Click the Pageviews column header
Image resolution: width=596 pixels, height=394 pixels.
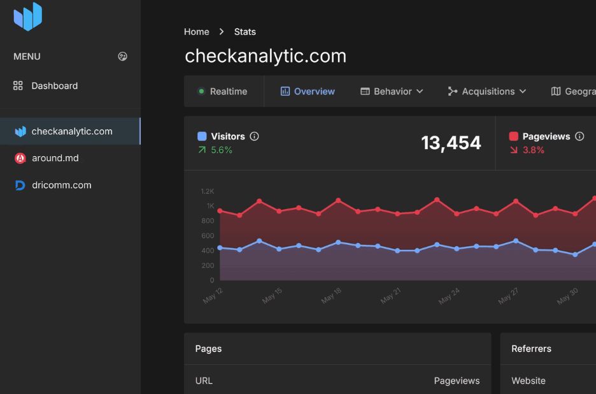(457, 381)
